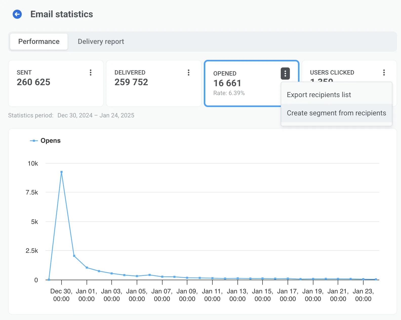The height and width of the screenshot is (320, 401).
Task: Choose Create segment from recipients
Action: pos(336,113)
